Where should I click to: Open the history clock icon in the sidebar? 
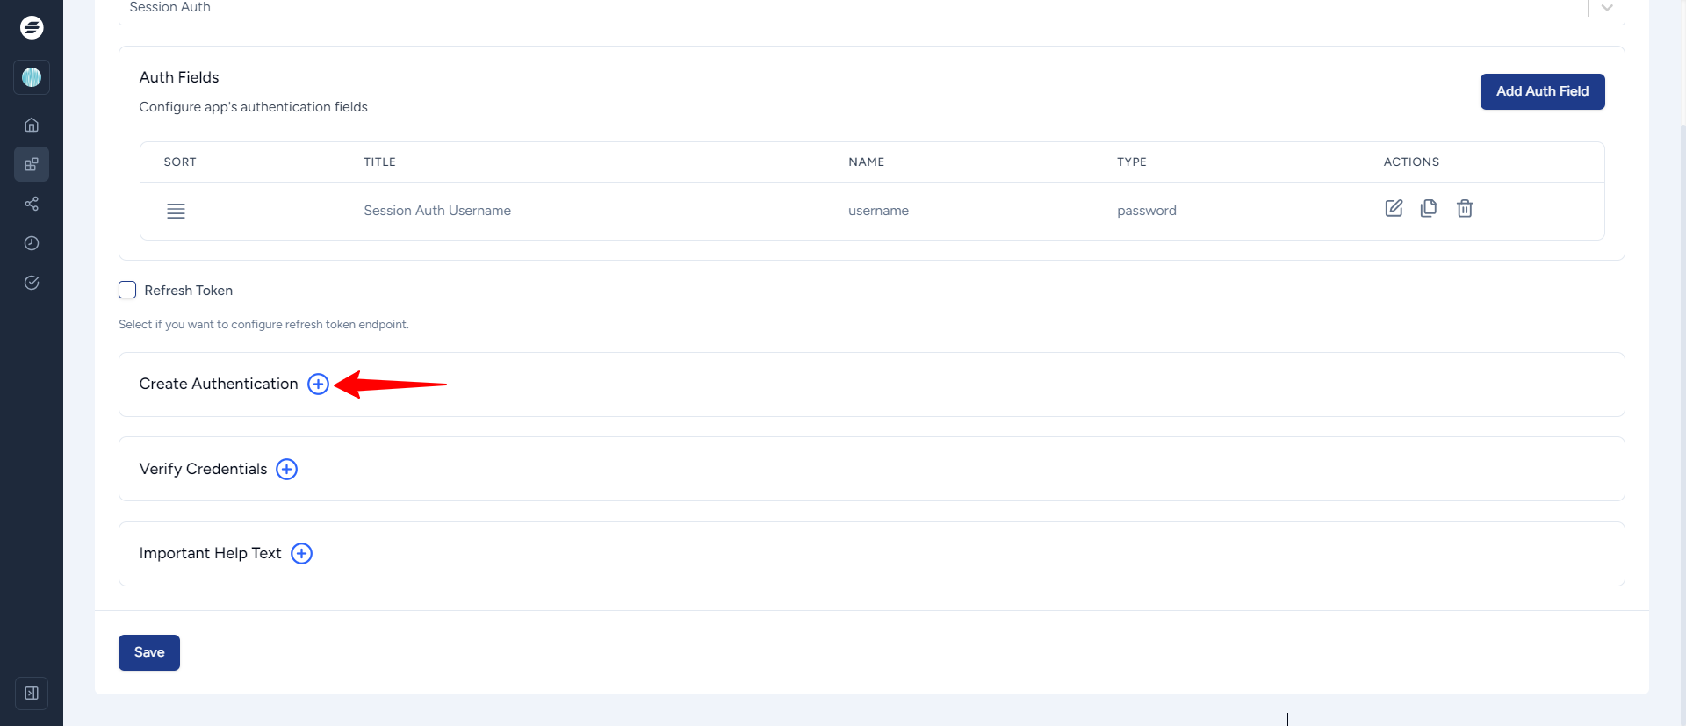[x=32, y=243]
